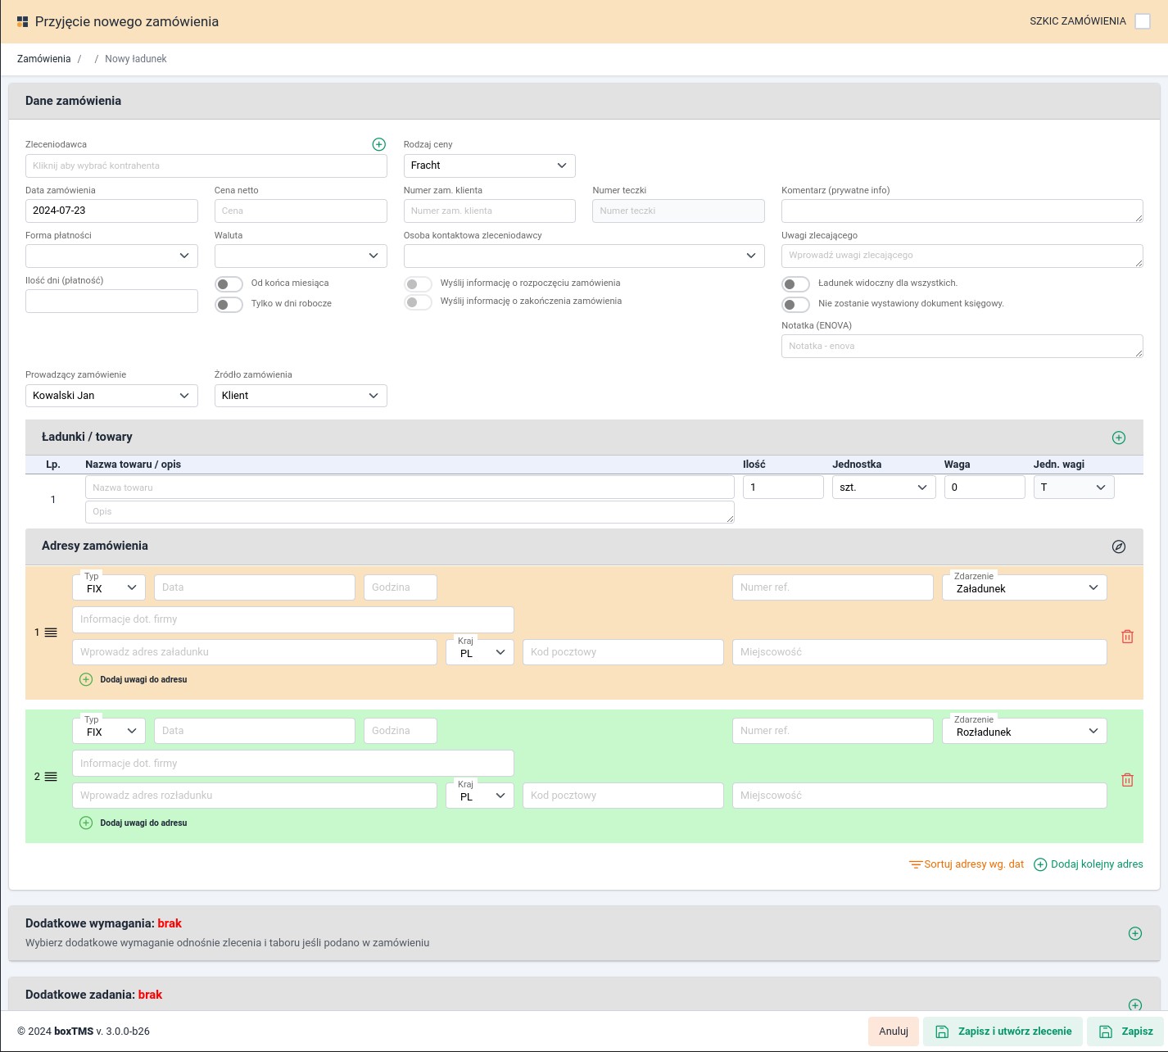Click the loading address Data field

[x=255, y=587]
